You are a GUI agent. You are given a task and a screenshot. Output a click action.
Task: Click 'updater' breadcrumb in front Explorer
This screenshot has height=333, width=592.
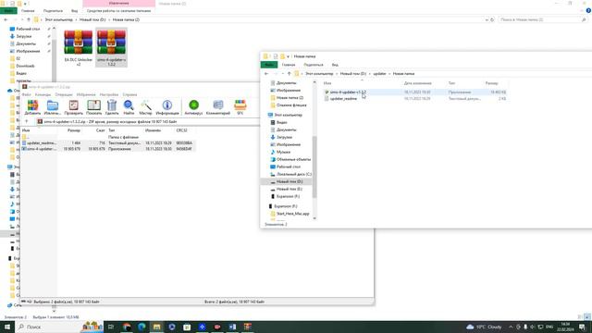(x=379, y=74)
